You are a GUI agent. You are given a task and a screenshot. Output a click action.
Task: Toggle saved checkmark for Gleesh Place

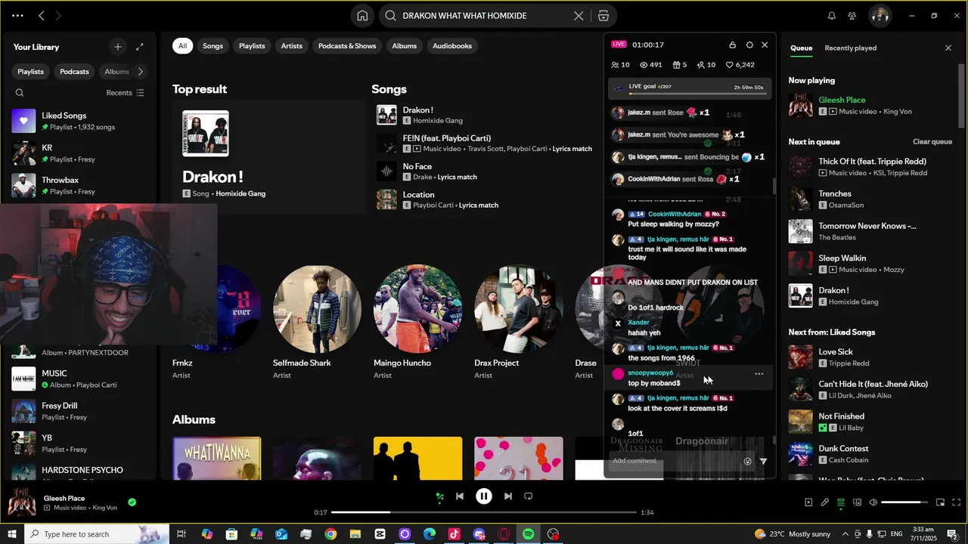tap(132, 502)
